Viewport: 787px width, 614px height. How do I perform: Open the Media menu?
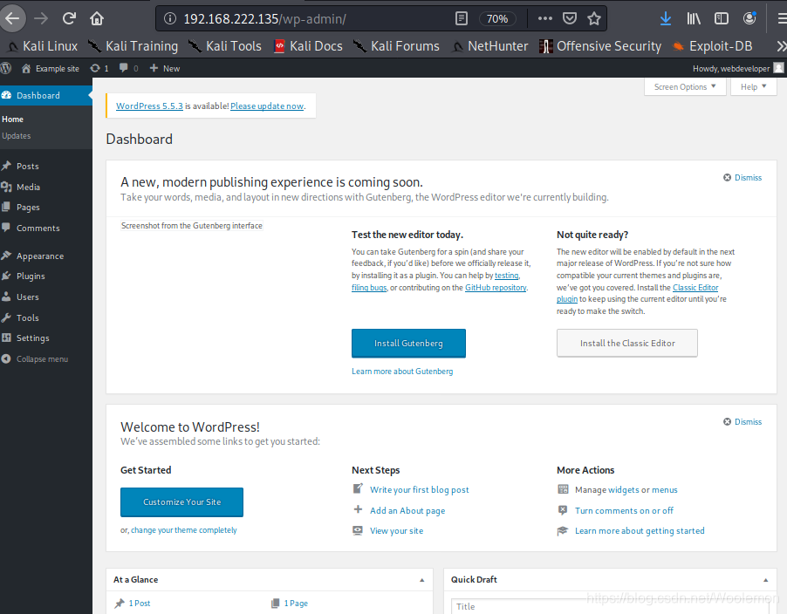(x=28, y=188)
